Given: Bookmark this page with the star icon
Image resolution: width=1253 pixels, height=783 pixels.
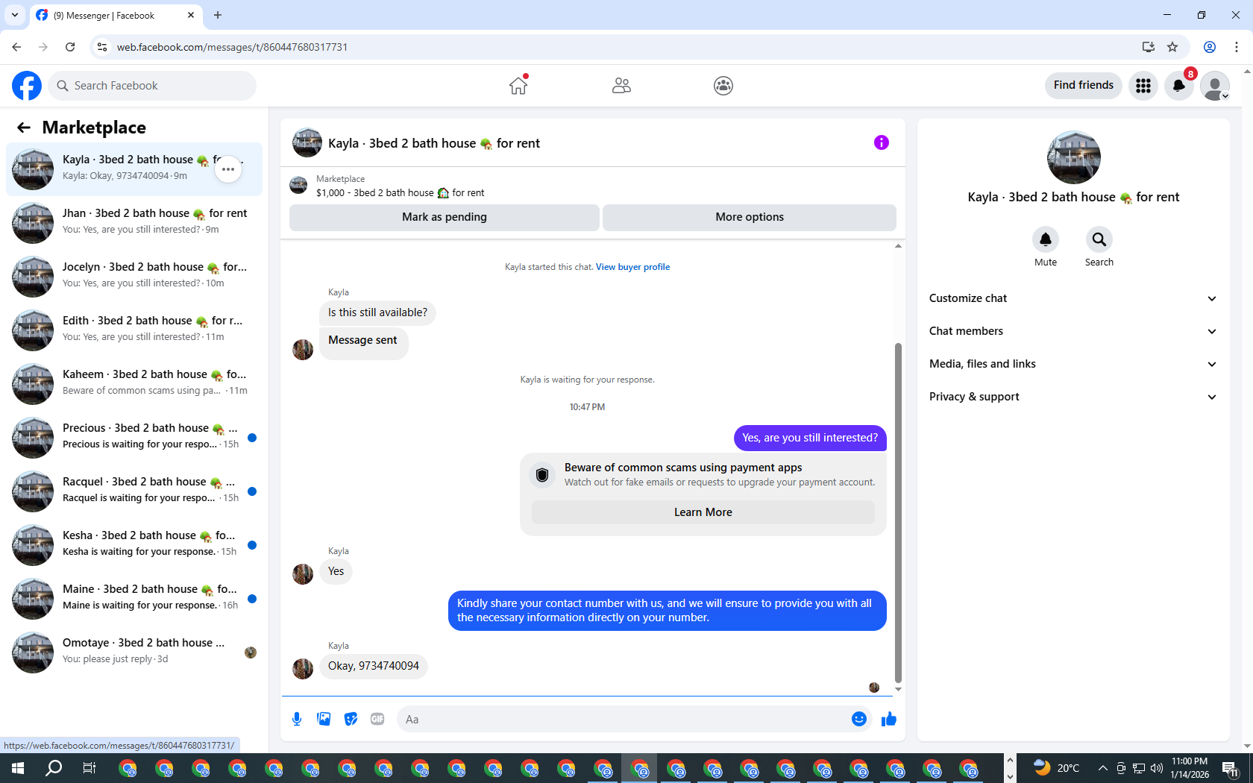Looking at the screenshot, I should [1172, 47].
